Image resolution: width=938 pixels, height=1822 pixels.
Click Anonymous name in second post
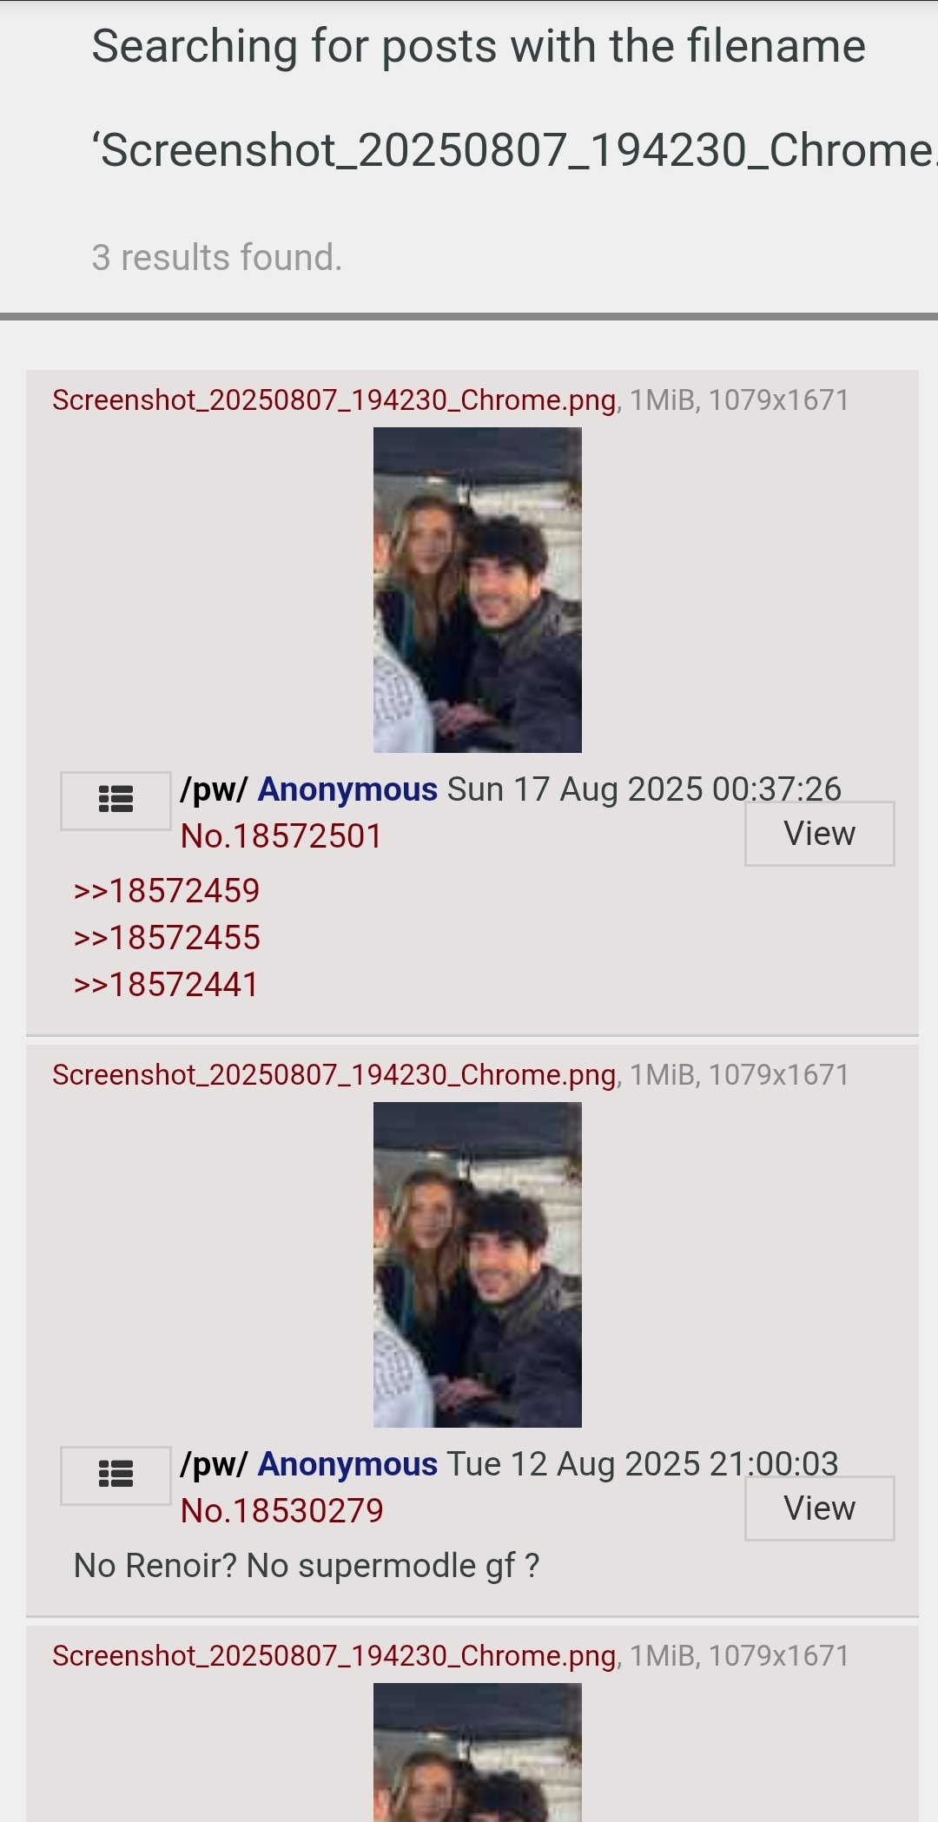(347, 1464)
